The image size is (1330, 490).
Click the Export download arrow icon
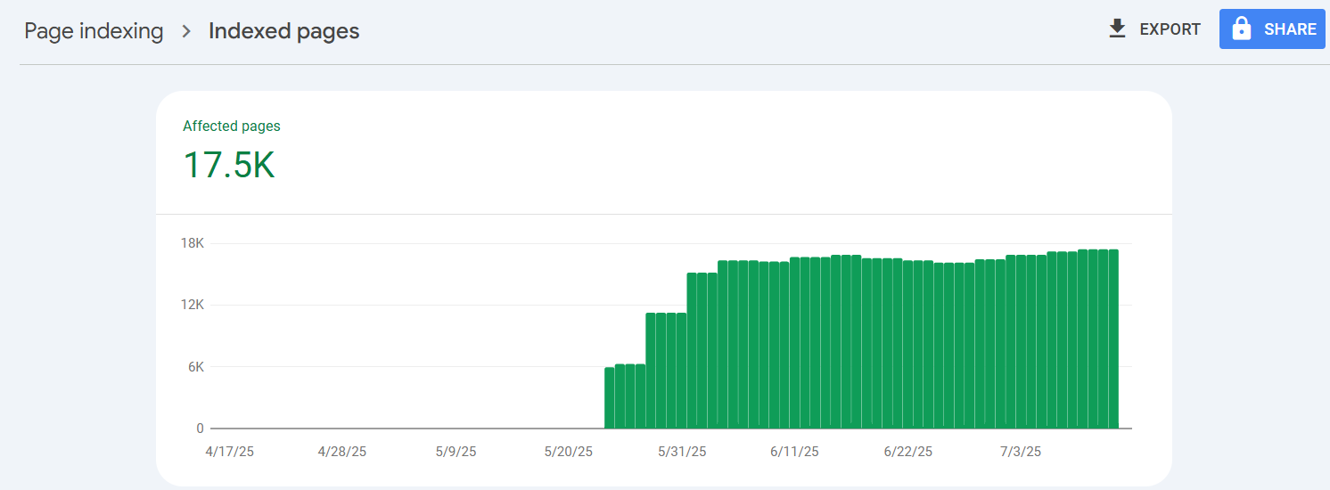tap(1117, 29)
